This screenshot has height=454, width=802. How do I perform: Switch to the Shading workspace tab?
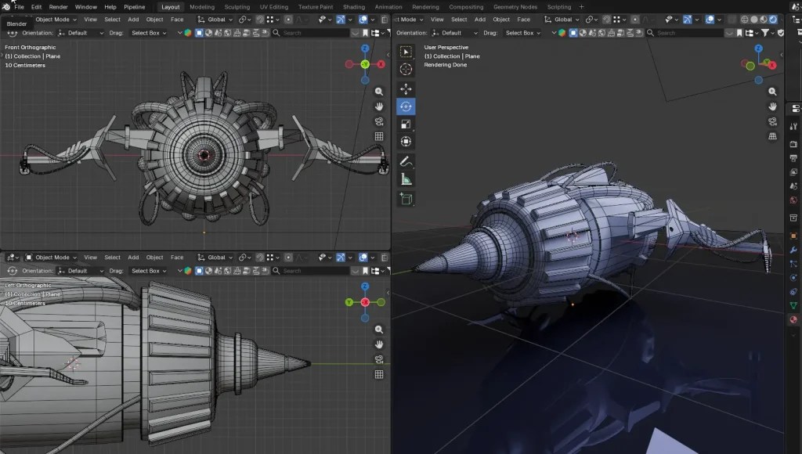click(354, 7)
